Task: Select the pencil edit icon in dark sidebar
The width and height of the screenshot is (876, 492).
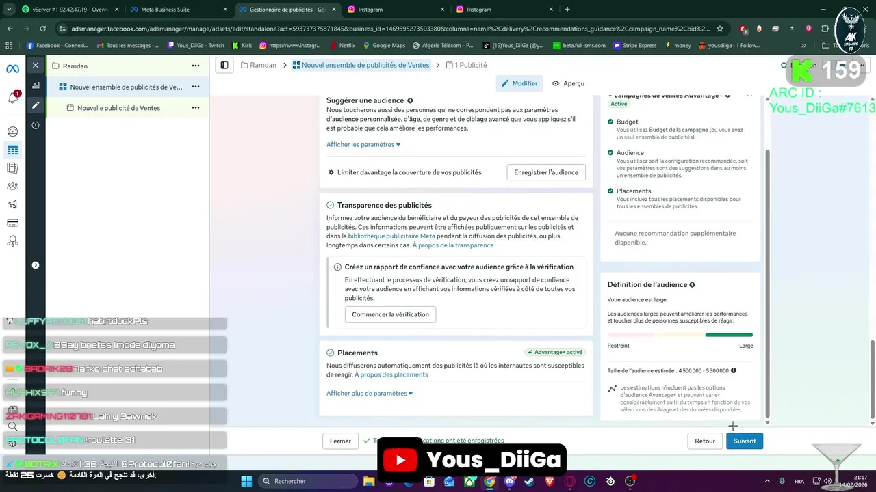Action: click(36, 105)
